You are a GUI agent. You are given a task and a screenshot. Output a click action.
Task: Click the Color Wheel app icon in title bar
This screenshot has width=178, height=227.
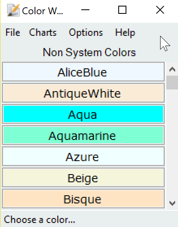13,10
